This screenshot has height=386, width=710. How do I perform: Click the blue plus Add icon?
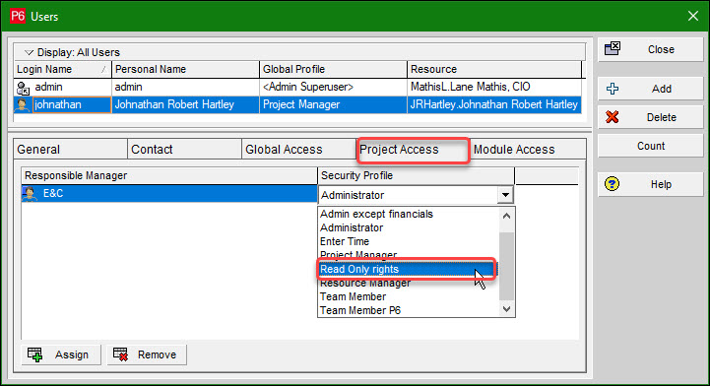point(613,89)
